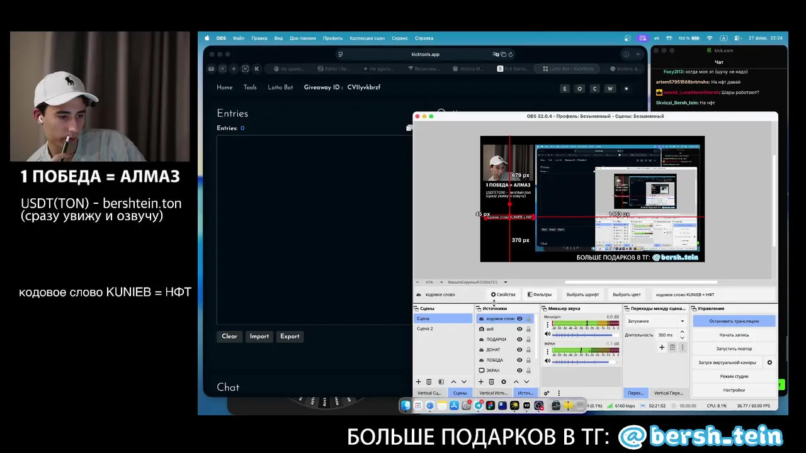Click the theme toggle sun icon on kicktools
The height and width of the screenshot is (453, 806).
(626, 89)
